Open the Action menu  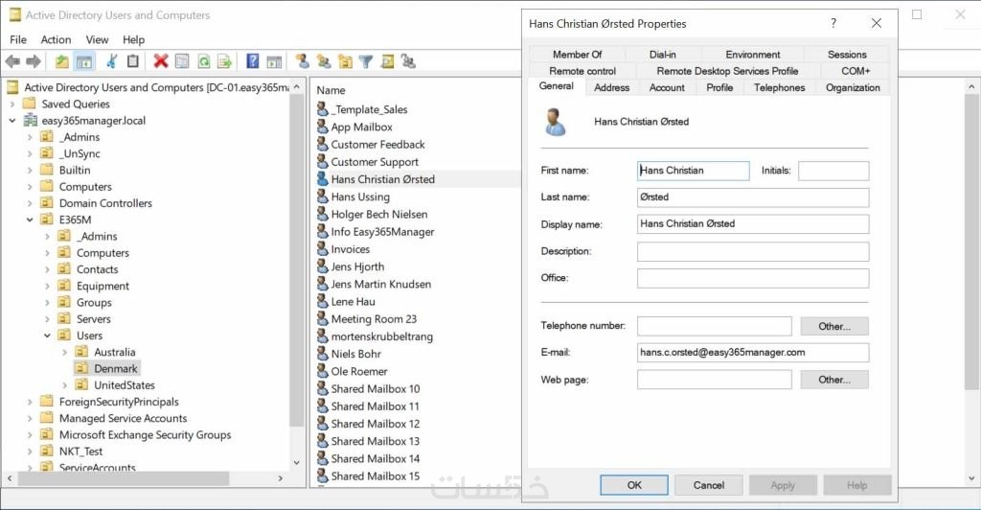tap(56, 39)
